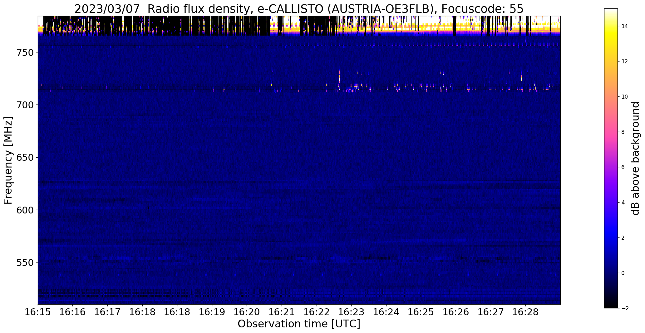Click the 16:20 time tick label
645x333 pixels.
click(247, 312)
